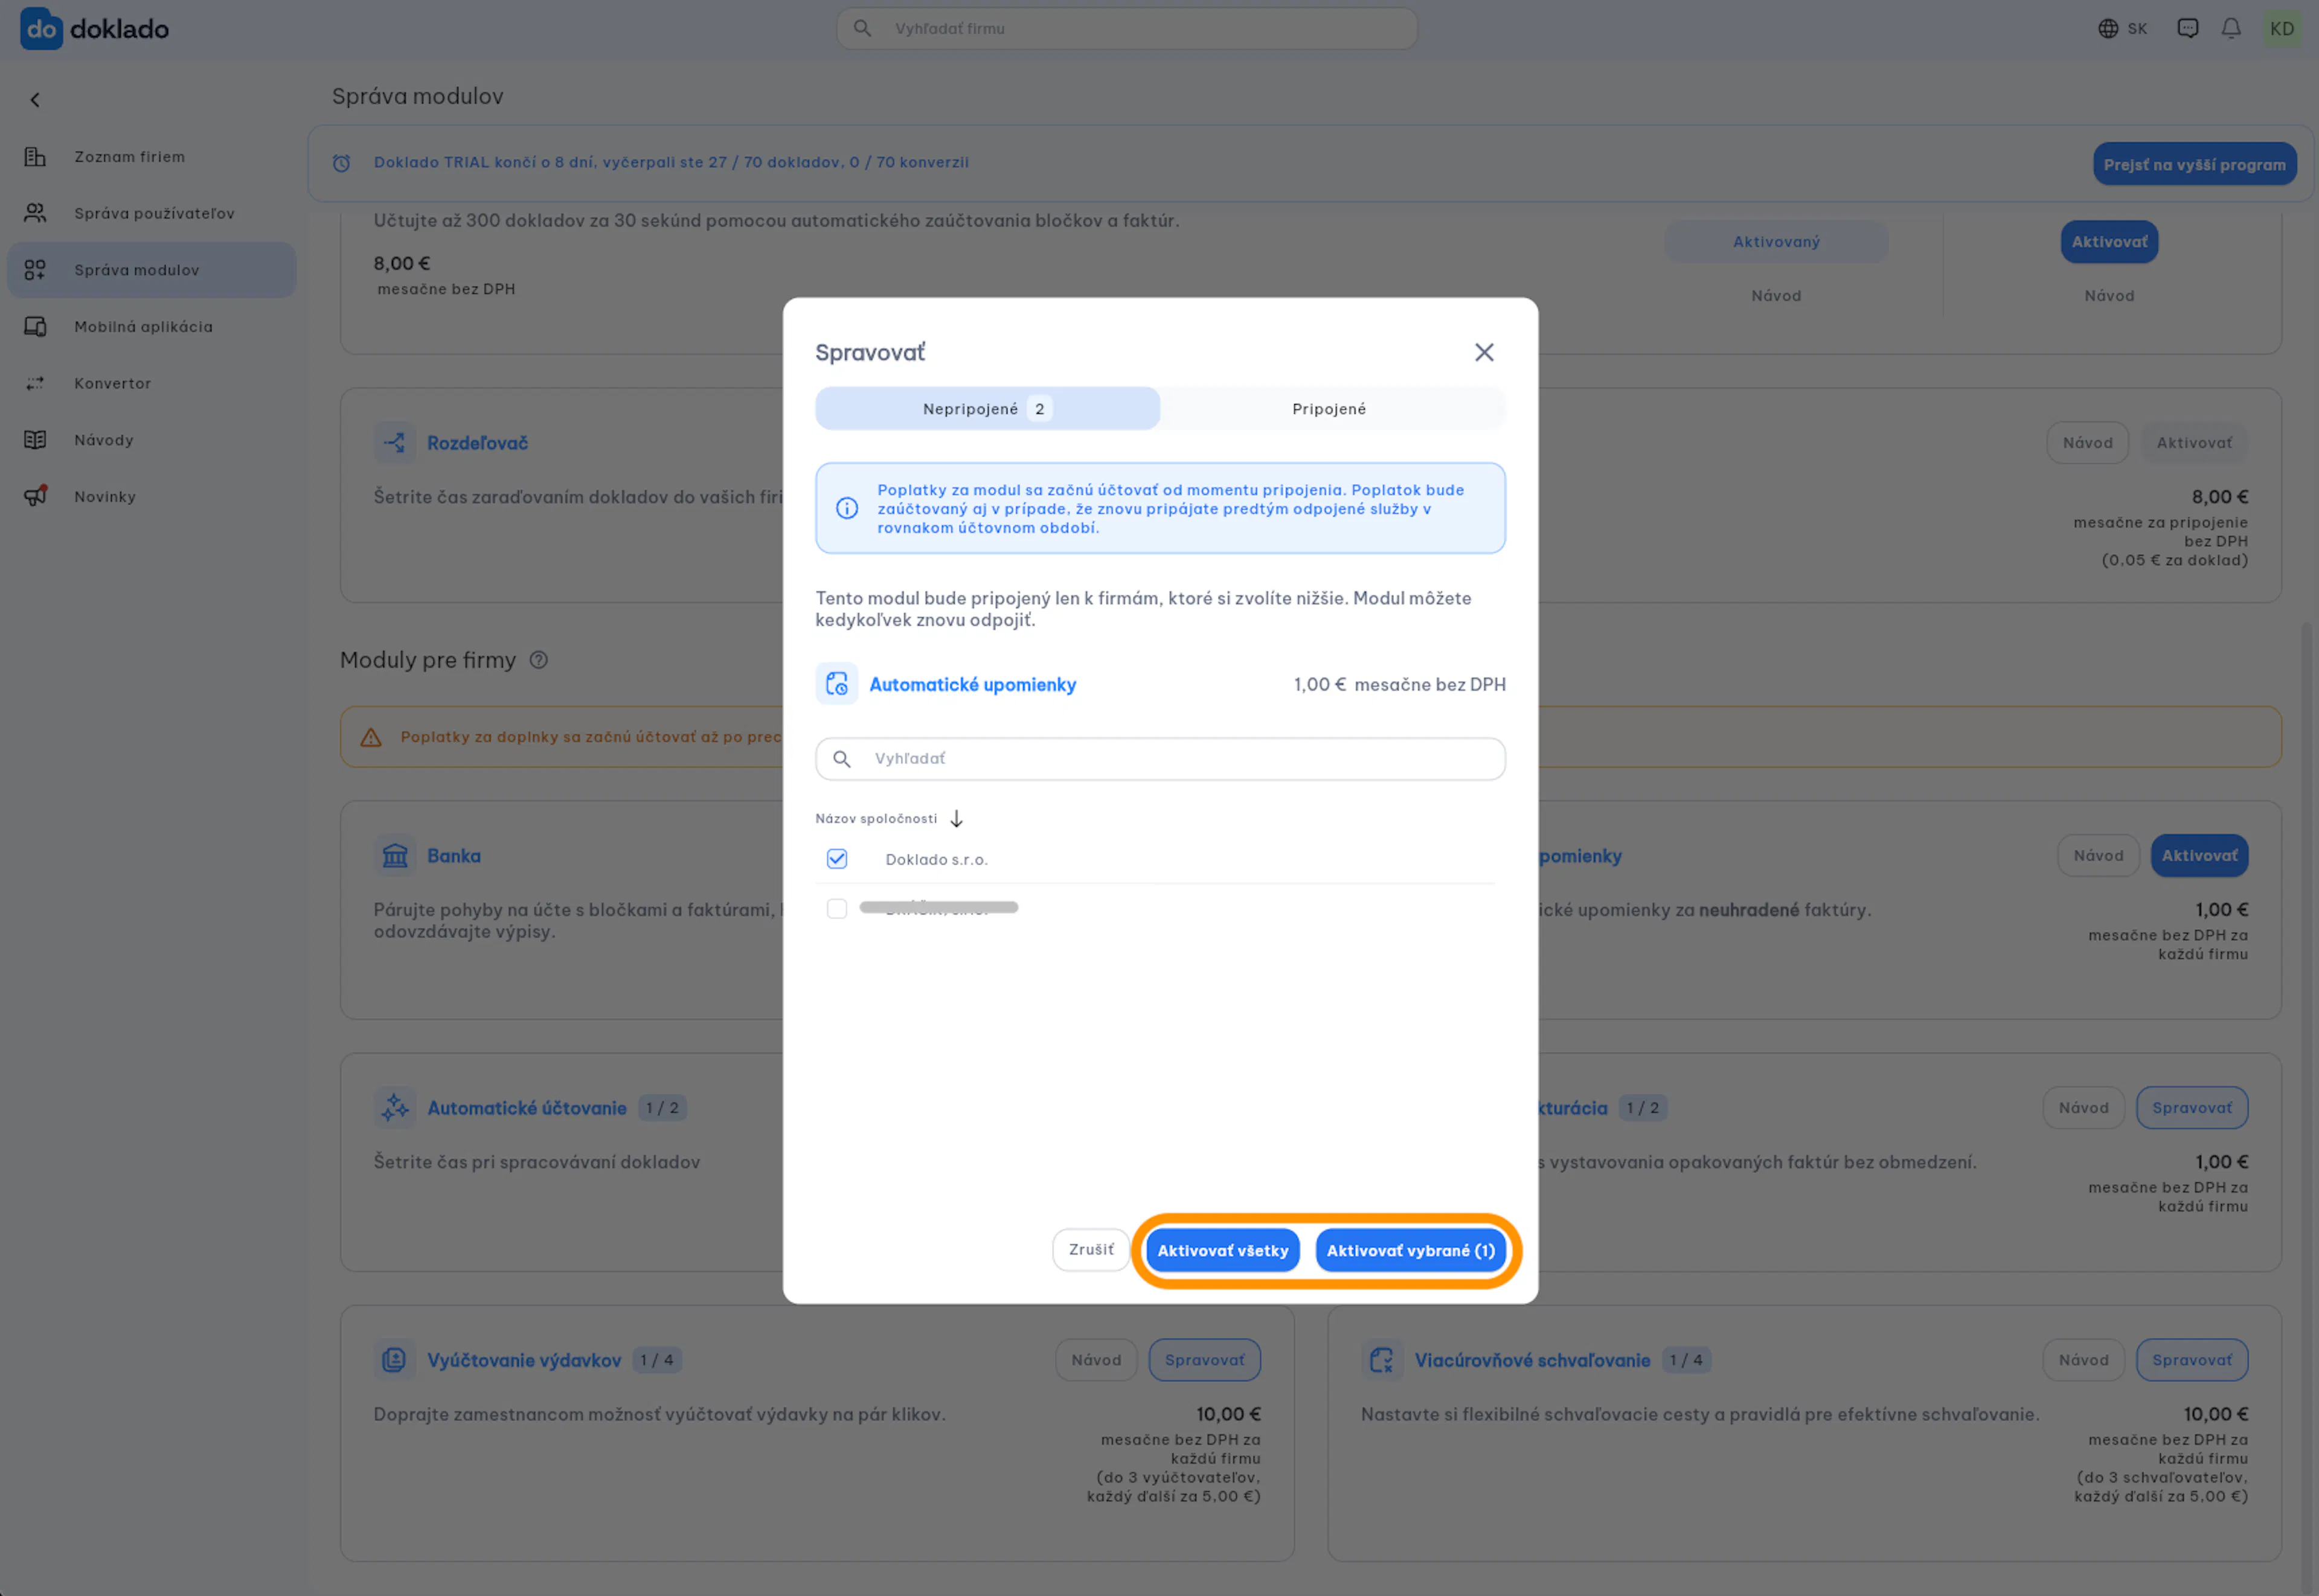Click the top search magnifier icon
Screen dimensions: 2319x1596
[862, 29]
